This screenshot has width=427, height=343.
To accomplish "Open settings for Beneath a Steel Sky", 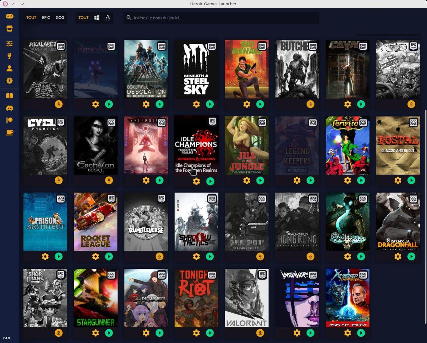I will tap(196, 104).
